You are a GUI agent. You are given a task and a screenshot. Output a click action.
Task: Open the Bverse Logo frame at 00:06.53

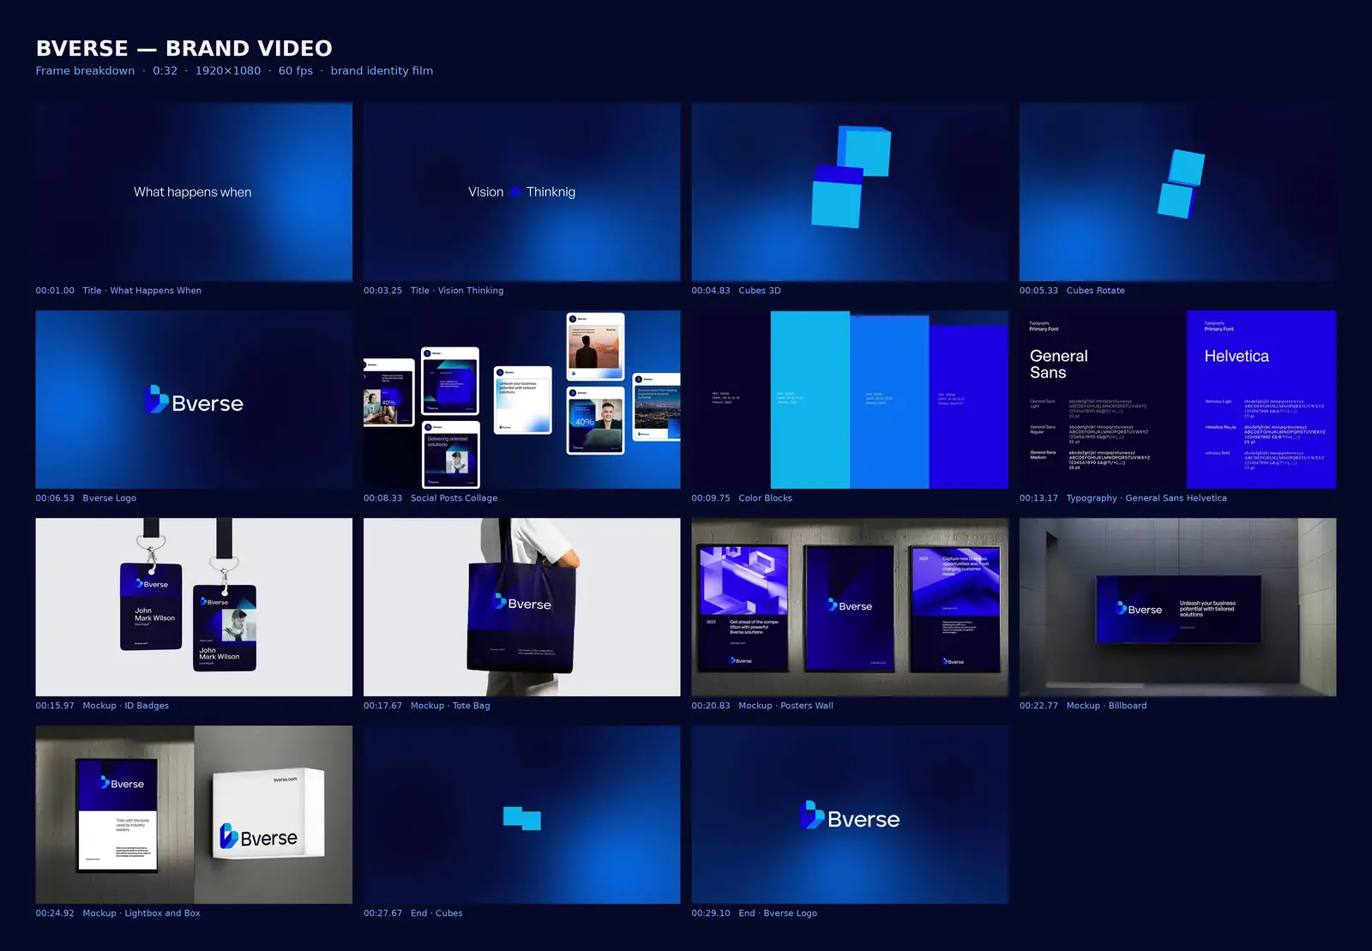194,400
